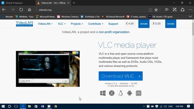Launch Windows Store from taskbar

click(36, 106)
